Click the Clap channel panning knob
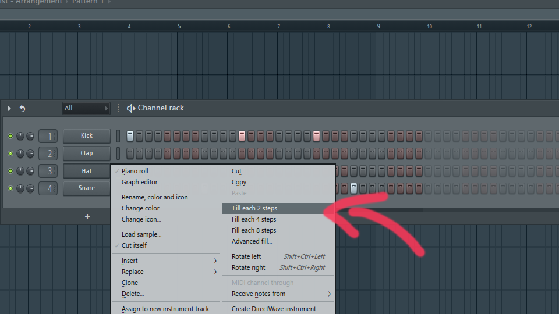This screenshot has width=559, height=314. (x=20, y=154)
